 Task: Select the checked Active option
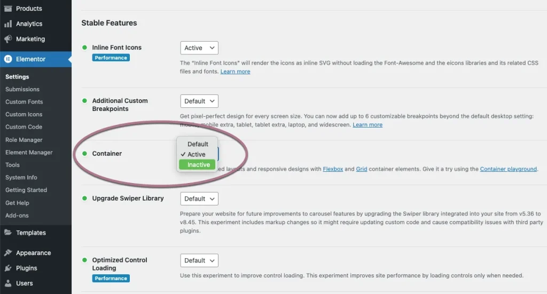pos(196,154)
